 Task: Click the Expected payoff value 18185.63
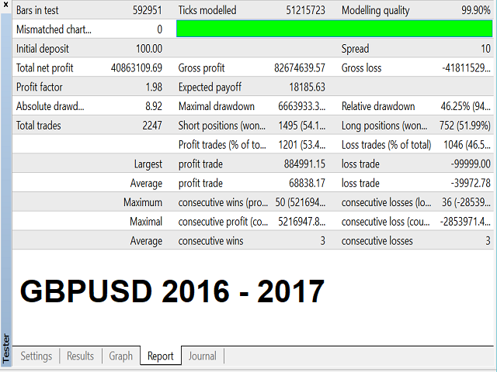point(308,87)
